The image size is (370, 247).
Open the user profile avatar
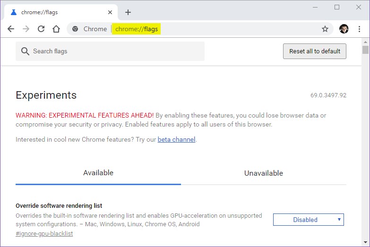[344, 29]
